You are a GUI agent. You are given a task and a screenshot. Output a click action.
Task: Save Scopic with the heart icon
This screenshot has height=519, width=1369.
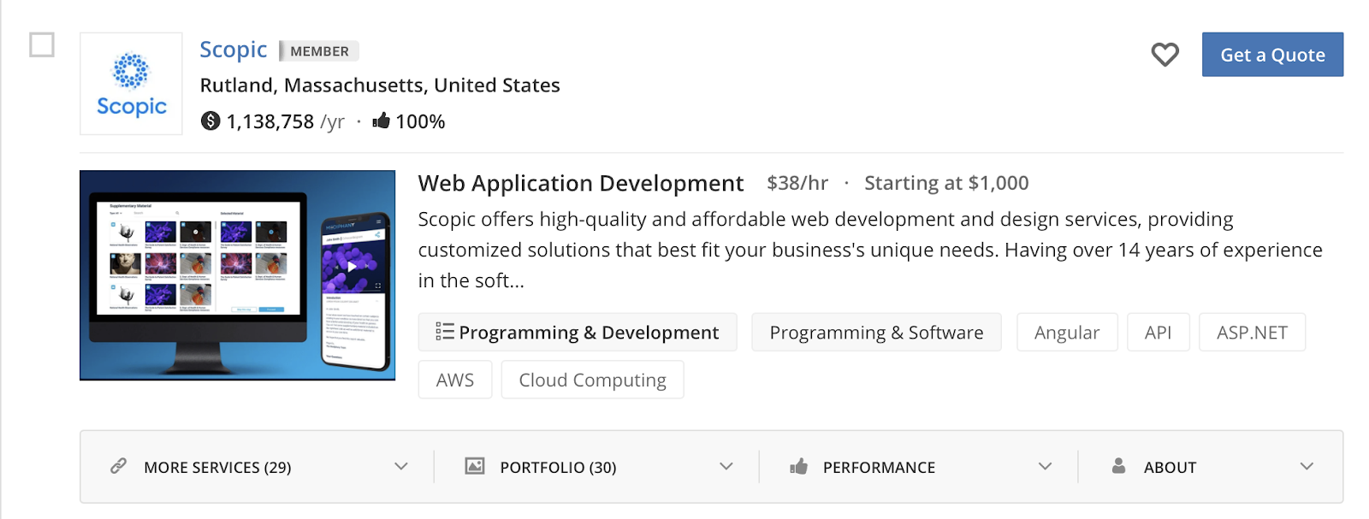[1165, 55]
